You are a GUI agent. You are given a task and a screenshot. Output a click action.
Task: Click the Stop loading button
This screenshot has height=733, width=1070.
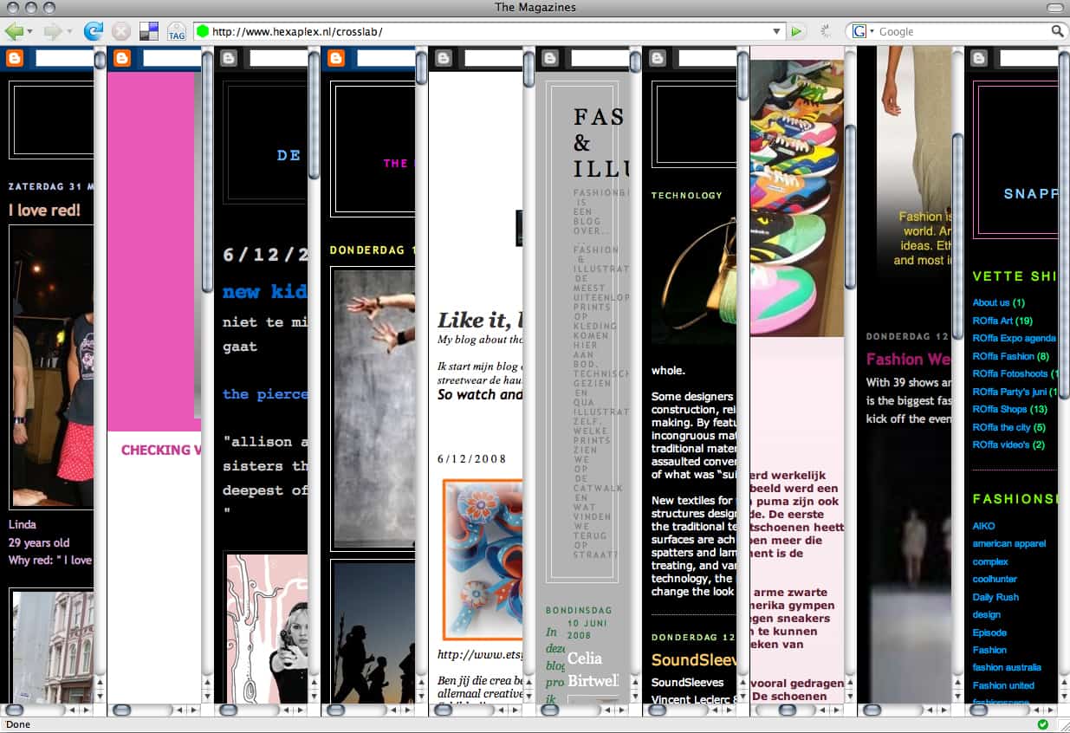click(121, 32)
